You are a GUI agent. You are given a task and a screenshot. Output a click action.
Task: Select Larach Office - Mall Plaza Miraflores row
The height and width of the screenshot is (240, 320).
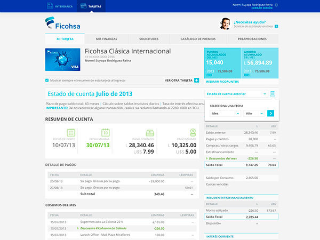[122, 235]
